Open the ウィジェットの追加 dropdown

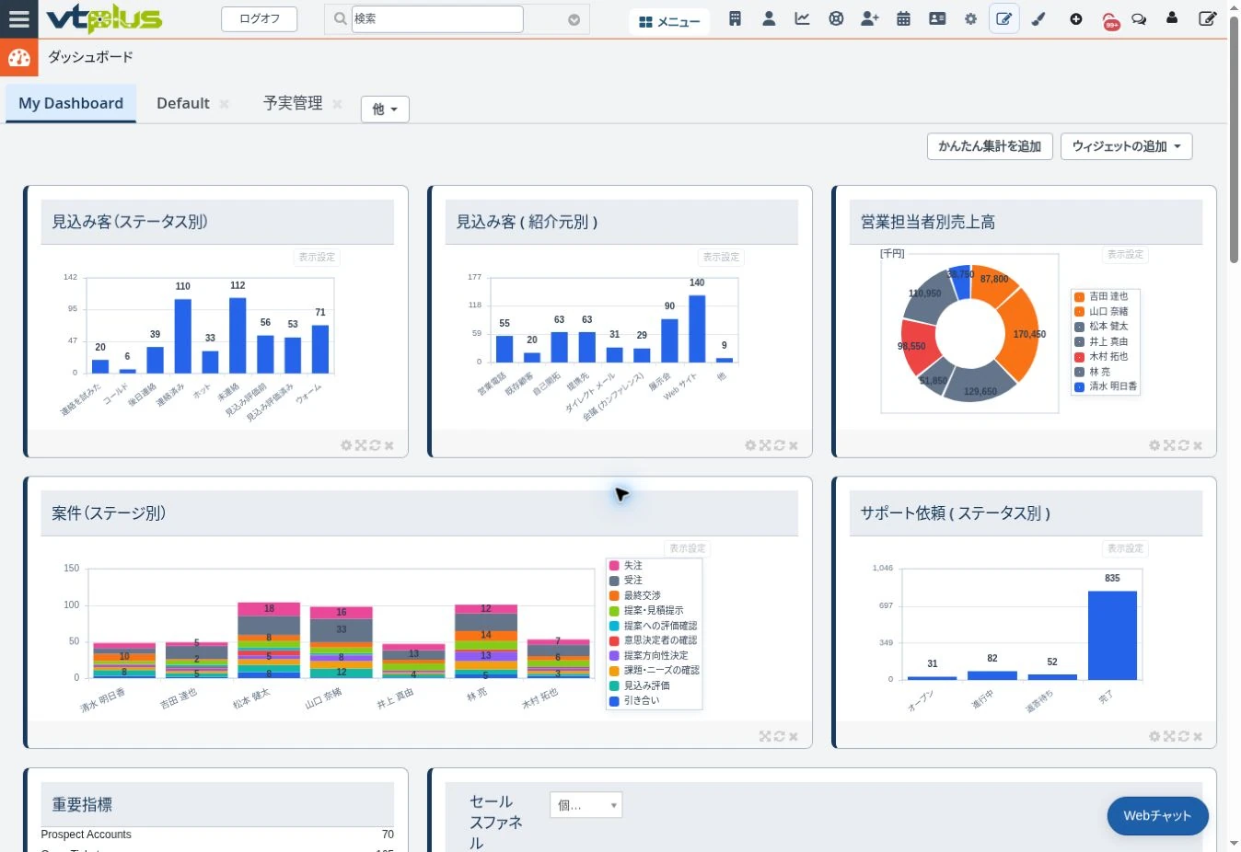click(1126, 146)
